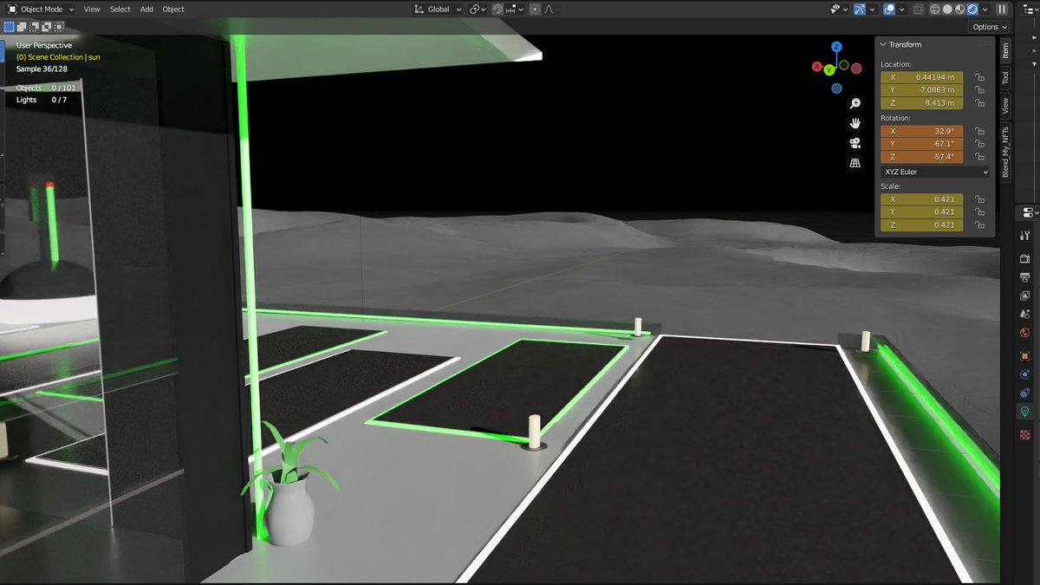Click the green Y axis on navigation gizmo
This screenshot has width=1040, height=585.
pos(829,69)
